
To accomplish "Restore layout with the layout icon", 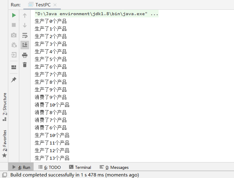I will (14, 67).
